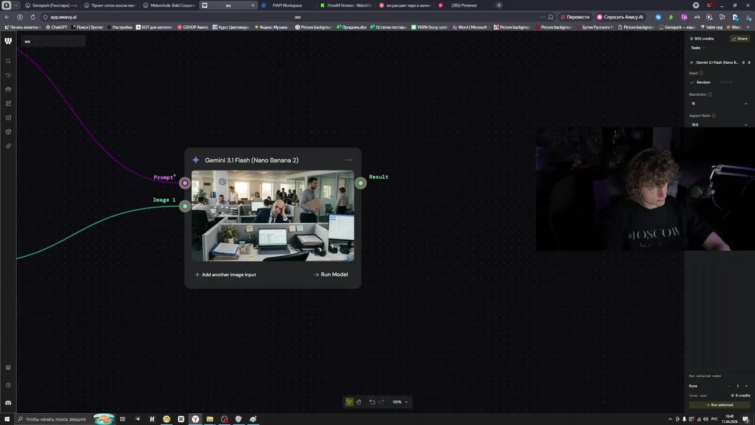This screenshot has height=425, width=755.
Task: Select the generated office image thumbnail
Action: (273, 216)
